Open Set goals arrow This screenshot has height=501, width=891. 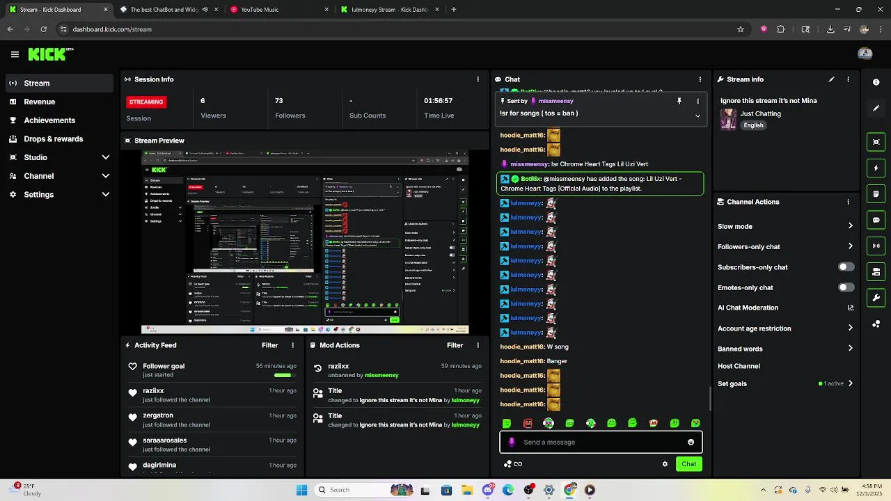pyautogui.click(x=850, y=383)
